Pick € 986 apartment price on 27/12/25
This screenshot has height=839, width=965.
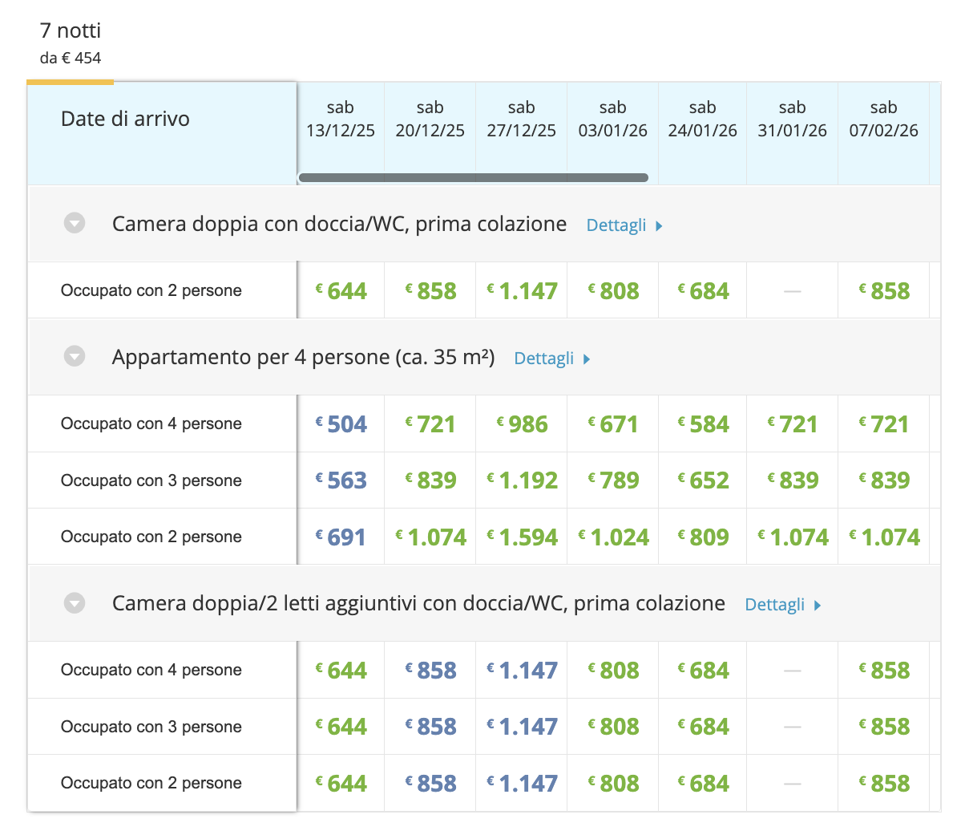[522, 424]
